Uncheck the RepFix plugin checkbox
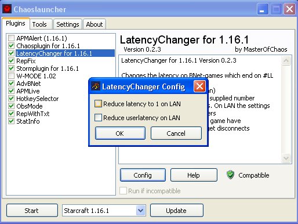The image size is (298, 224). (x=11, y=60)
